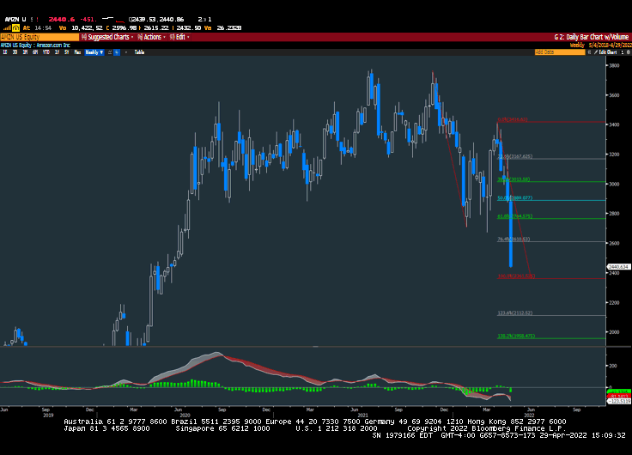This screenshot has height=455, width=632.
Task: Open the Suggested Charts menu
Action: coord(107,37)
